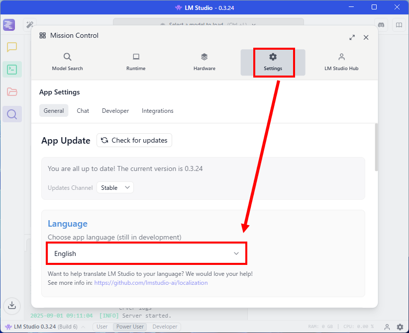Screen dimensions: 409x333
Task: Switch to User mode in status bar
Action: pos(102,327)
